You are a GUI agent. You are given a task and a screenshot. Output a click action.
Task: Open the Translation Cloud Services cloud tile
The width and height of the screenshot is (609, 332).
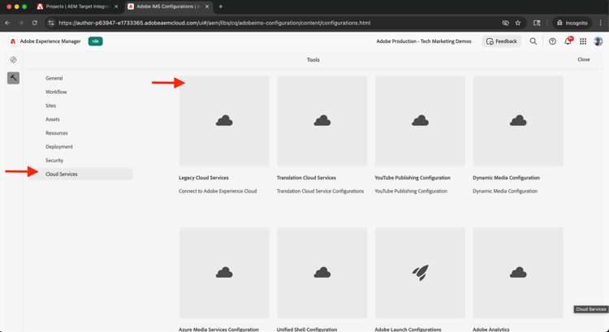pos(322,121)
